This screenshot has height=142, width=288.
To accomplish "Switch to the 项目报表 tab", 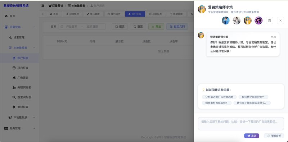I will tap(156, 14).
